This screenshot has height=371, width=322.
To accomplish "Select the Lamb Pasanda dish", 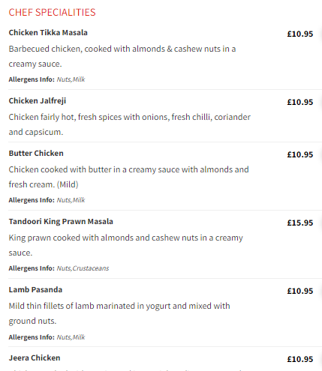I will tap(35, 290).
